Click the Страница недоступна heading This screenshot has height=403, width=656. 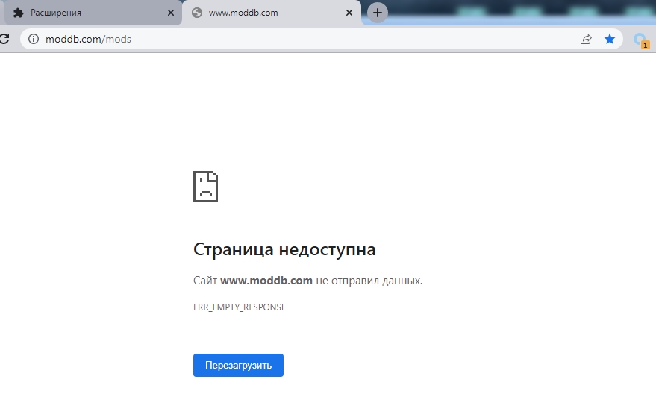point(284,249)
